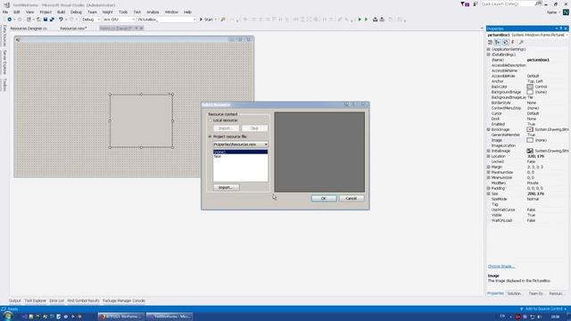Image resolution: width=571 pixels, height=321 pixels.
Task: Open the Find Symbol Results tab
Action: [x=83, y=300]
